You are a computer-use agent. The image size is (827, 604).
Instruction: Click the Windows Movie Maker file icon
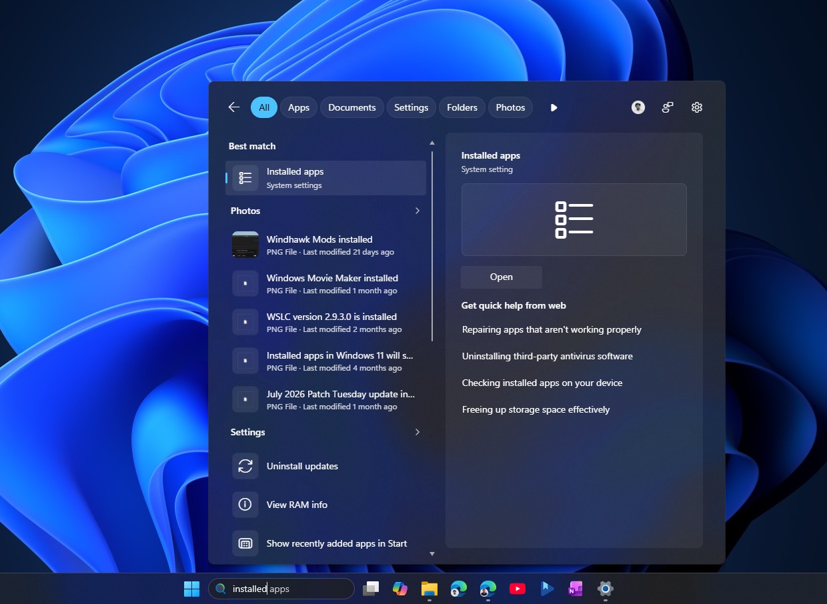[245, 283]
